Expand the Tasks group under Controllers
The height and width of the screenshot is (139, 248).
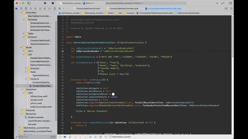pyautogui.click(x=24, y=34)
